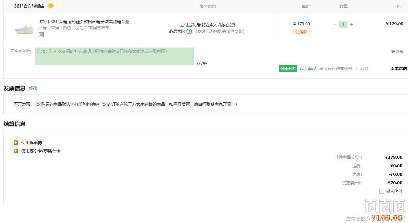Click the 运费 amount ¥0.00
408x223 pixels.
point(396,166)
